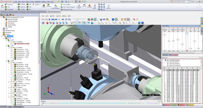Click the MCO icon
This screenshot has height=108, width=203.
(x=44, y=6)
